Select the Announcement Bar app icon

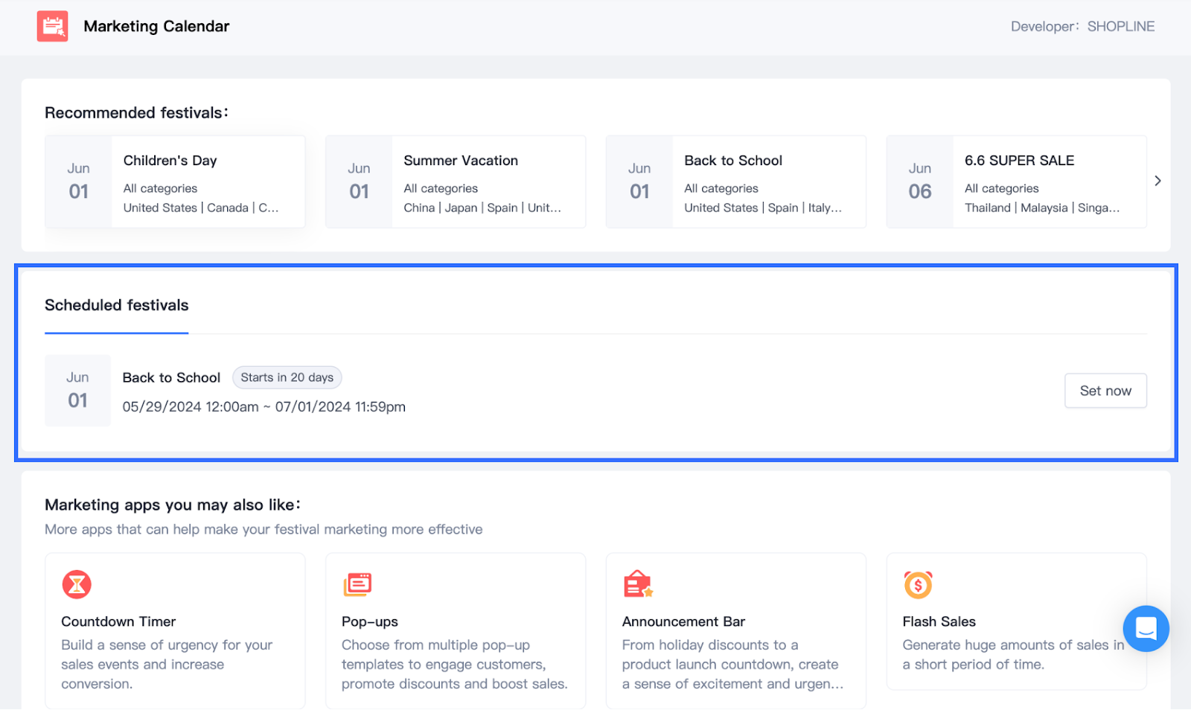638,584
